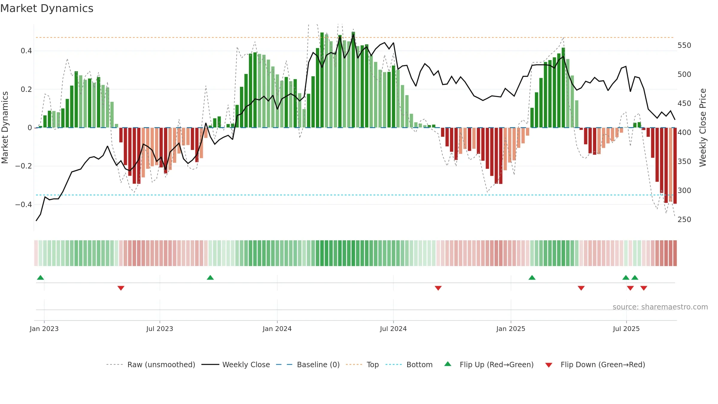Click the 500 right-axis price label

coord(684,74)
